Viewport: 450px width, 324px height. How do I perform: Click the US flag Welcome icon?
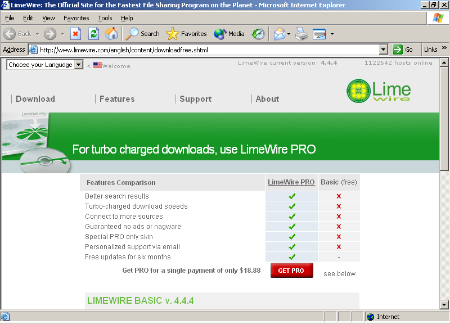pyautogui.click(x=97, y=65)
